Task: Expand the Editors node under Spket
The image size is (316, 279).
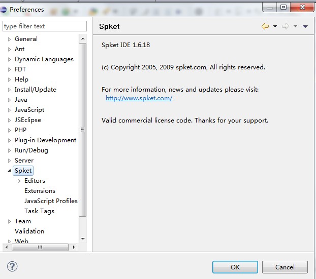Action: (x=19, y=181)
